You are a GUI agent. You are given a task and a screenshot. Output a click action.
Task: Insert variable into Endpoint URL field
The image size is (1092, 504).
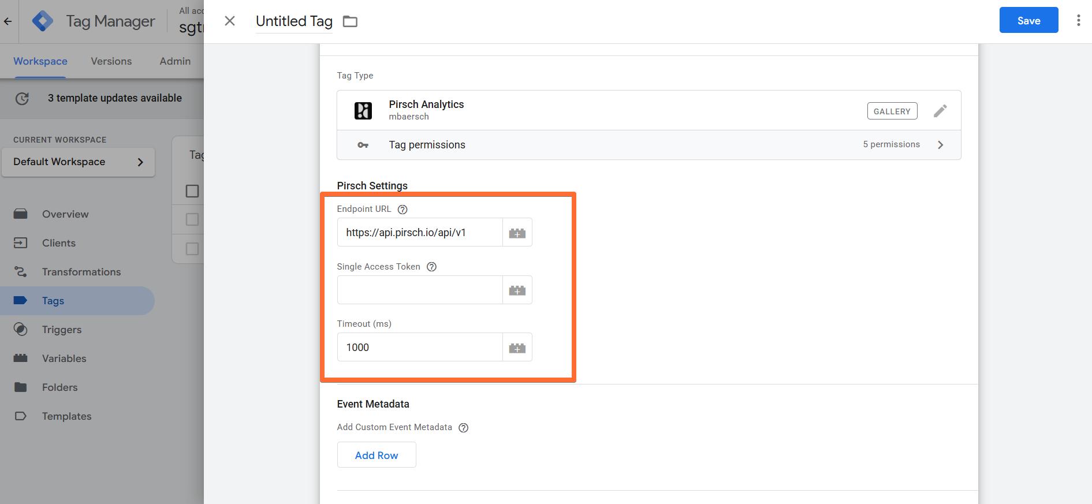tap(517, 233)
